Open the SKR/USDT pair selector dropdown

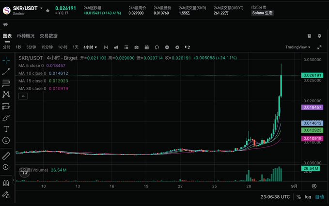pos(41,8)
